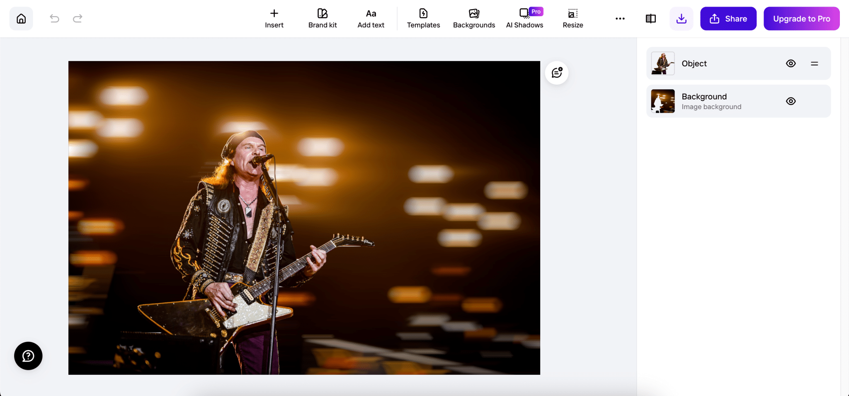
Task: Add text using the Aa tool
Action: point(370,18)
